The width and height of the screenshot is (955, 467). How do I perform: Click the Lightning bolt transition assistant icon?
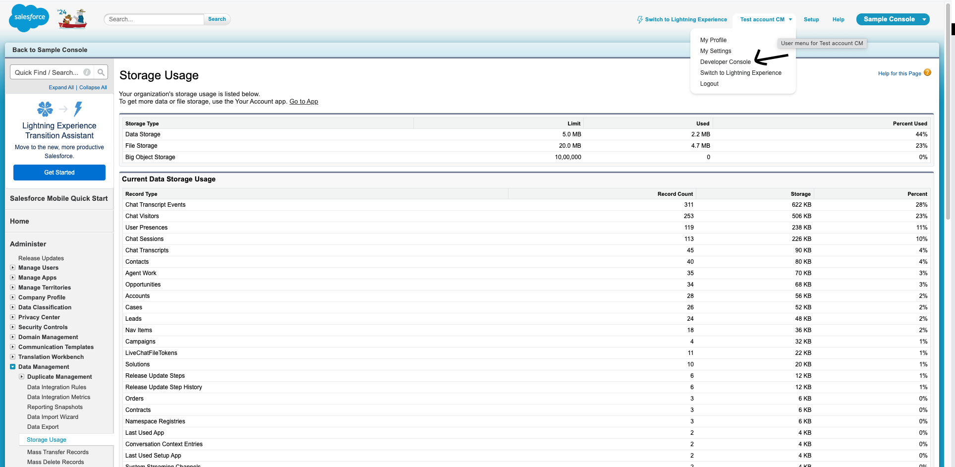click(78, 109)
